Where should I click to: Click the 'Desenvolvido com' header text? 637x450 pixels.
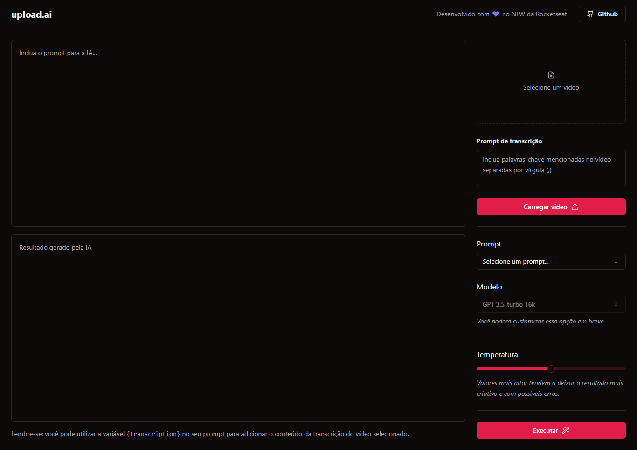[463, 14]
